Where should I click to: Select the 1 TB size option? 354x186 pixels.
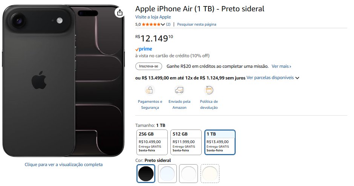[220, 142]
